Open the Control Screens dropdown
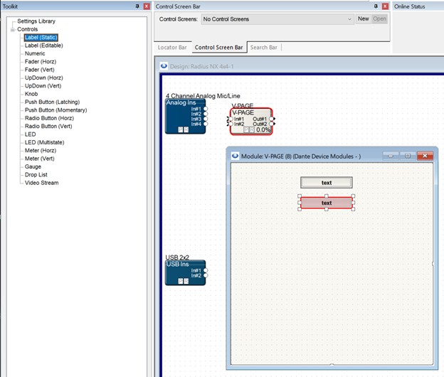444x377 pixels. pyautogui.click(x=277, y=19)
